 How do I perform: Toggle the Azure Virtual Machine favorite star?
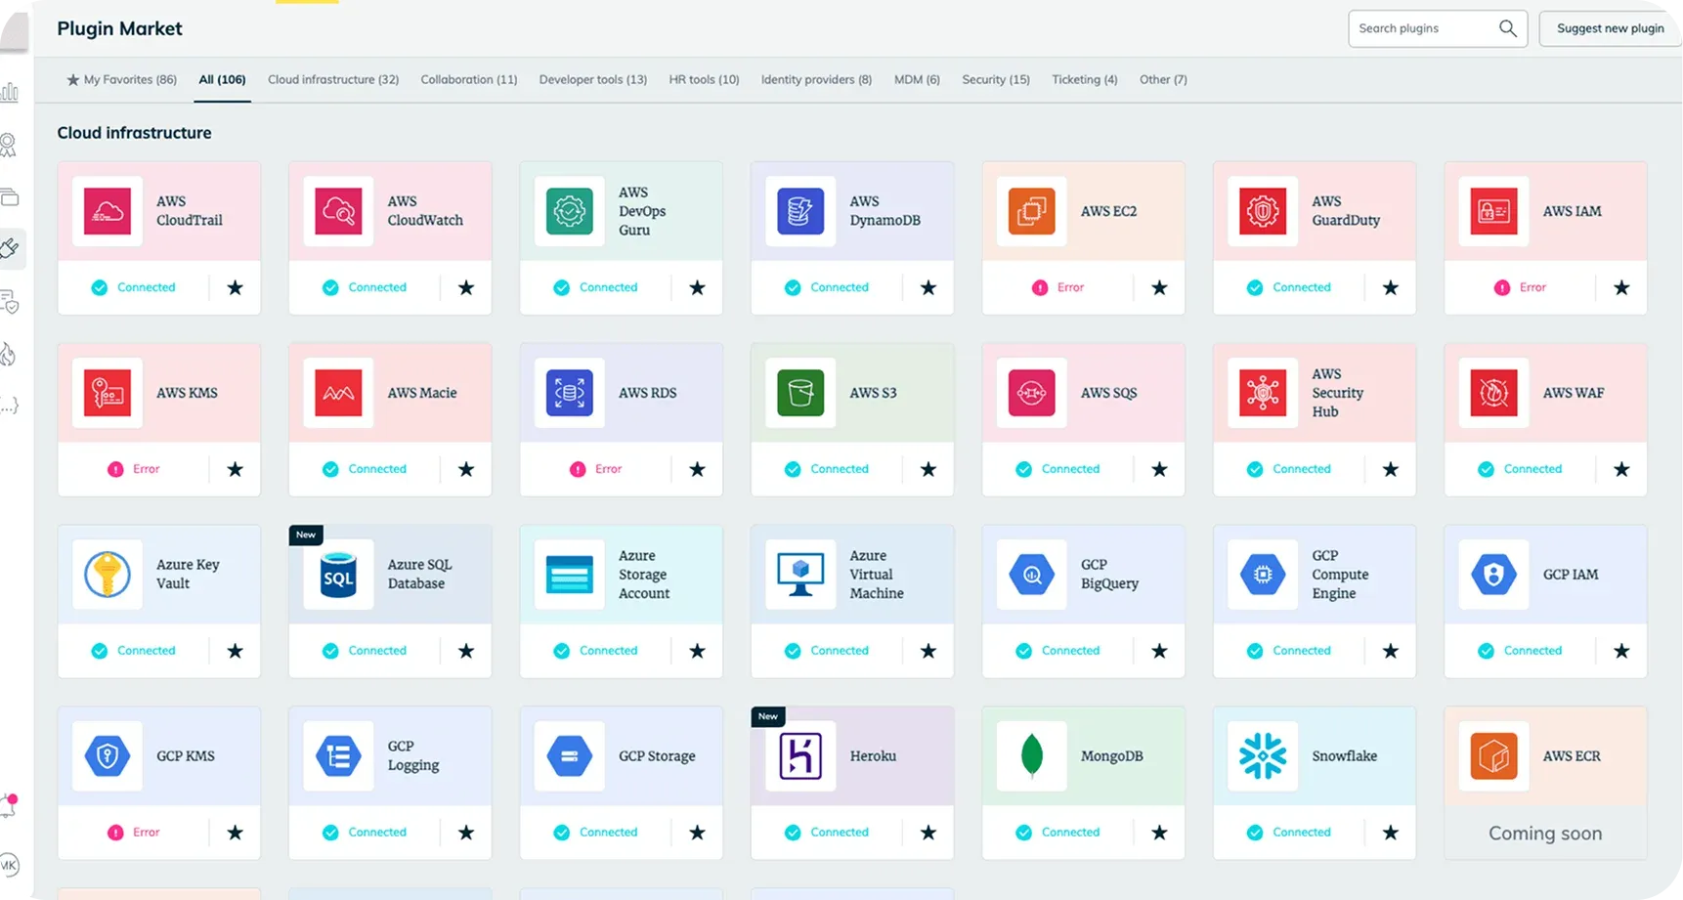tap(928, 651)
